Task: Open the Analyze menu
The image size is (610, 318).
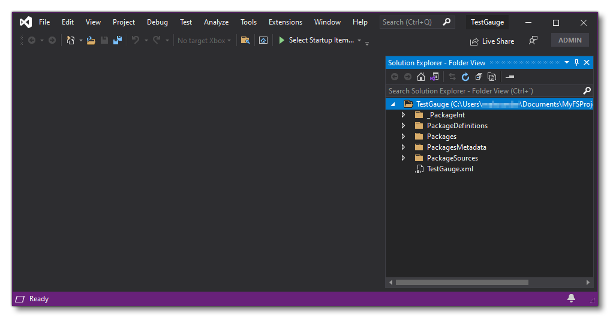Action: 216,22
